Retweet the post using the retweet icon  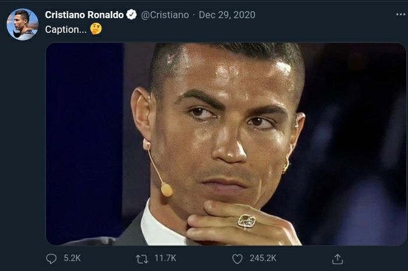(142, 258)
